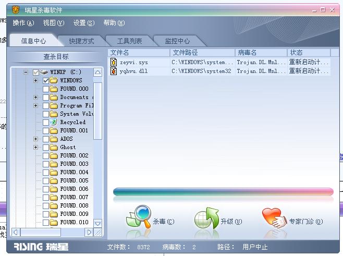Viewport: 343px width, 256px height.
Task: Click the 病毒名 column header
Action: 261,53
